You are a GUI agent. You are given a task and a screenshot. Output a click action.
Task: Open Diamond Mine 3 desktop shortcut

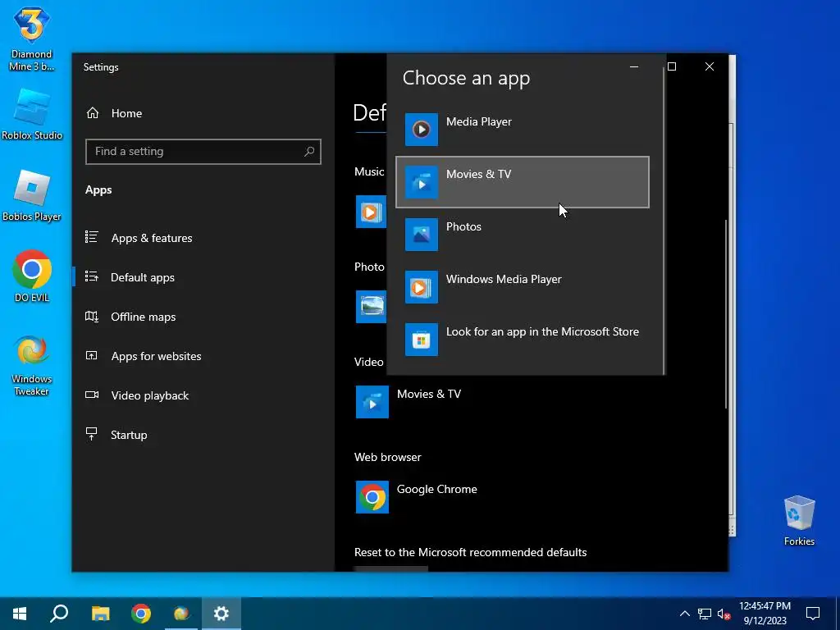point(32,39)
